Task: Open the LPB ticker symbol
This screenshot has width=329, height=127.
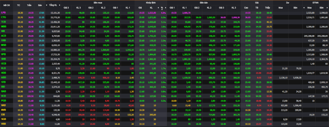Action: pos(3,13)
